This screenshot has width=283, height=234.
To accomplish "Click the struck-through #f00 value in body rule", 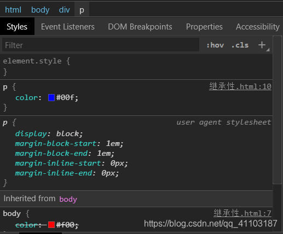I will coord(65,225).
